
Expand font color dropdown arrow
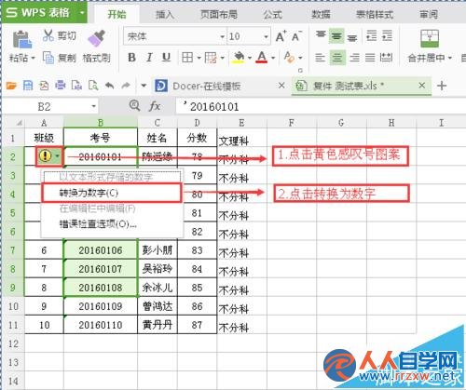[273, 58]
